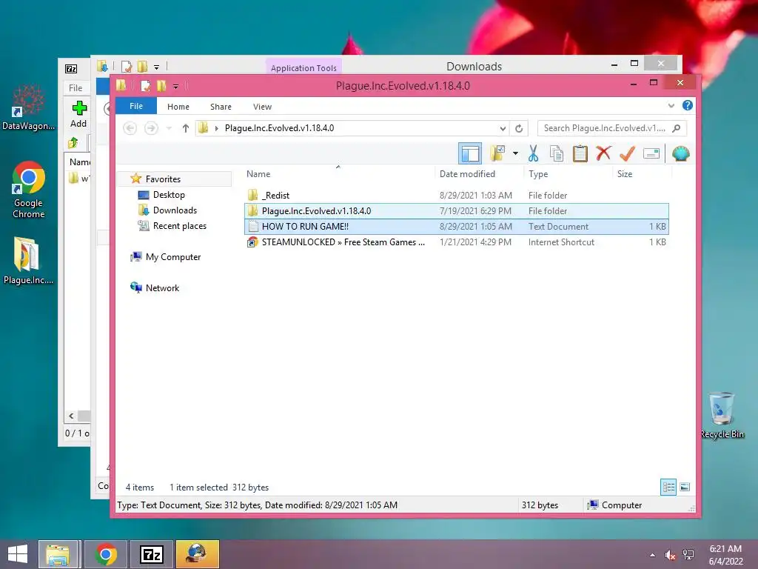The width and height of the screenshot is (758, 569).
Task: Select the Plague.Inc.Evolved.v1.18.4.0 folder row
Action: tap(456, 211)
